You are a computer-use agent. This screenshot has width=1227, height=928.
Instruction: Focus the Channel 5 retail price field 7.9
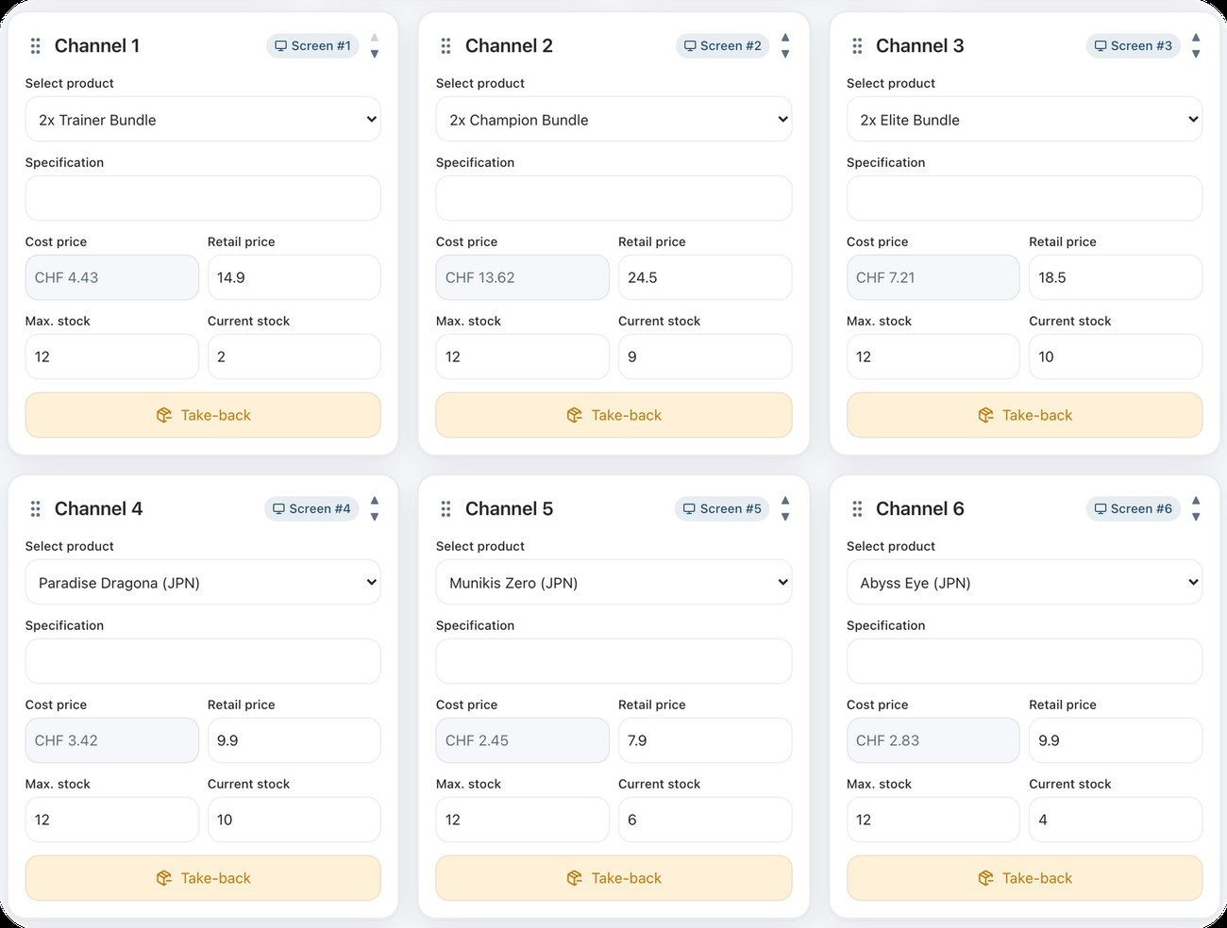[x=705, y=740]
